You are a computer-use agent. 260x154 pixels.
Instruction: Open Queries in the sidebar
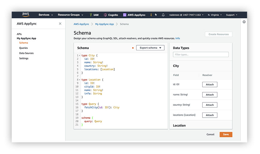(23, 48)
